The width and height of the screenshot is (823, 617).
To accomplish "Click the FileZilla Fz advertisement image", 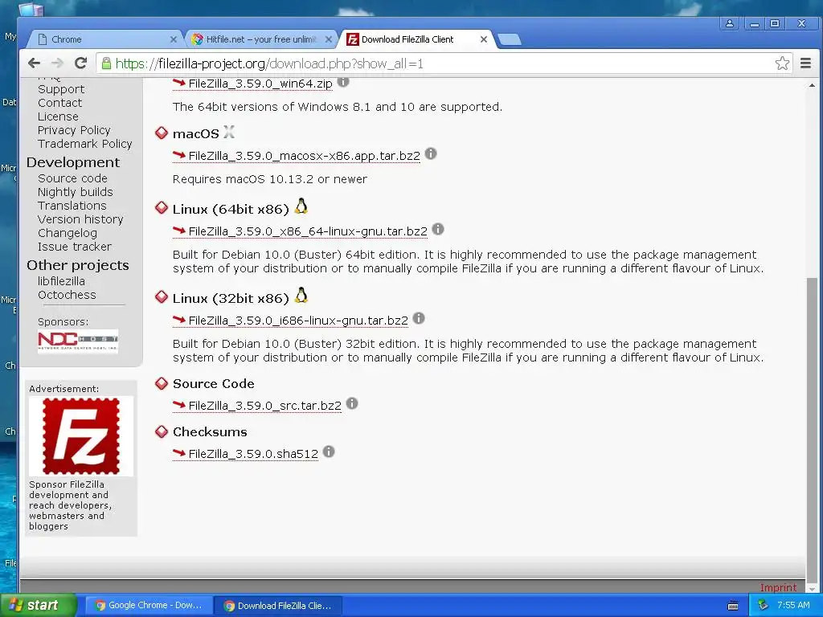I will 81,436.
